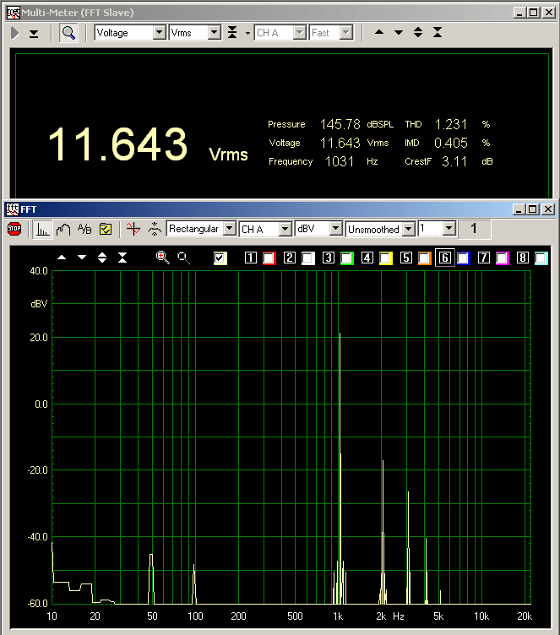This screenshot has width=560, height=635.
Task: Click the IMD value 0.405
Action: [451, 143]
